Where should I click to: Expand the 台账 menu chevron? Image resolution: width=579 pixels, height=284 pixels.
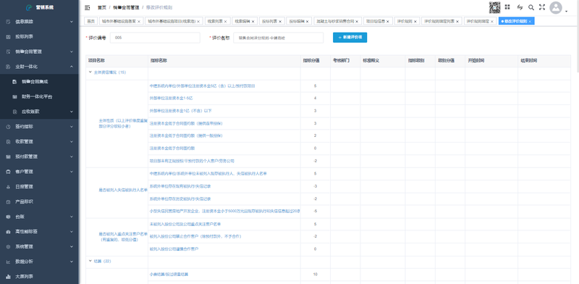coord(71,217)
